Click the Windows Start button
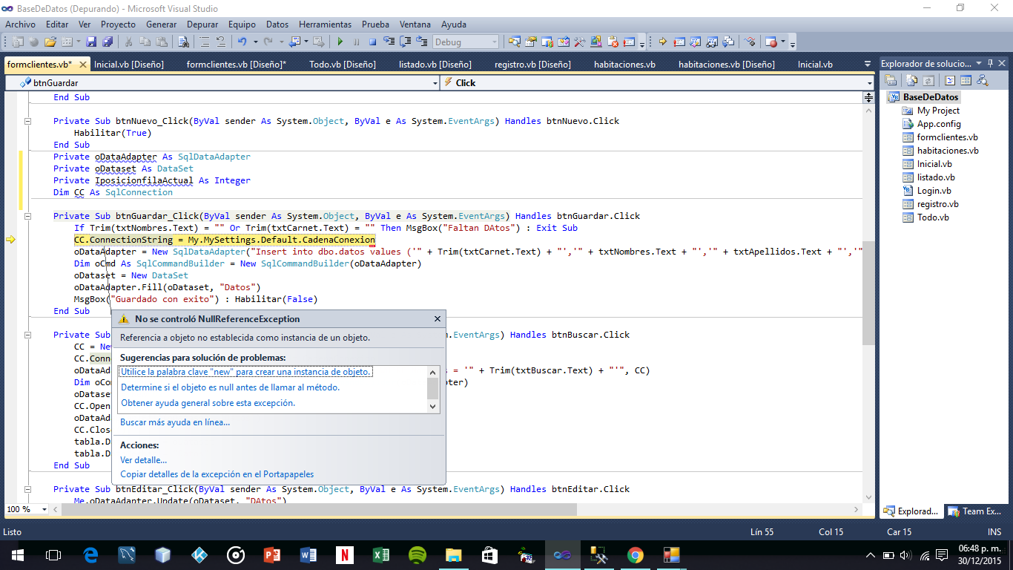The image size is (1013, 570). click(x=17, y=554)
